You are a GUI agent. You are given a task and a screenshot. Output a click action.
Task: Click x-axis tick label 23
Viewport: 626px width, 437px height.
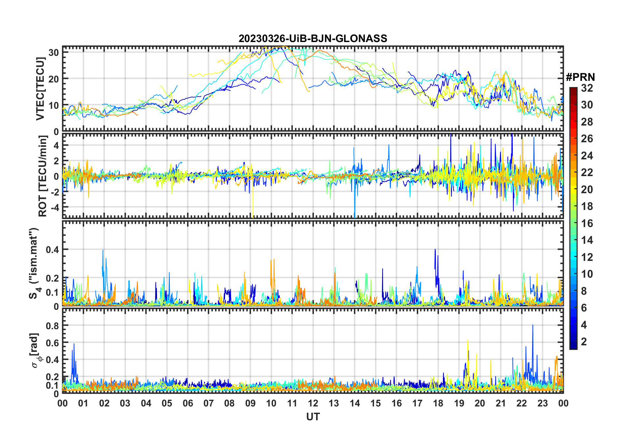point(542,403)
